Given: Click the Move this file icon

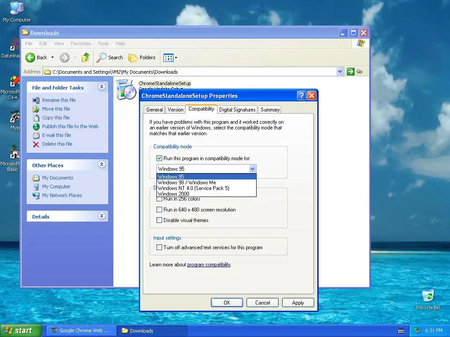Looking at the screenshot, I should [36, 109].
